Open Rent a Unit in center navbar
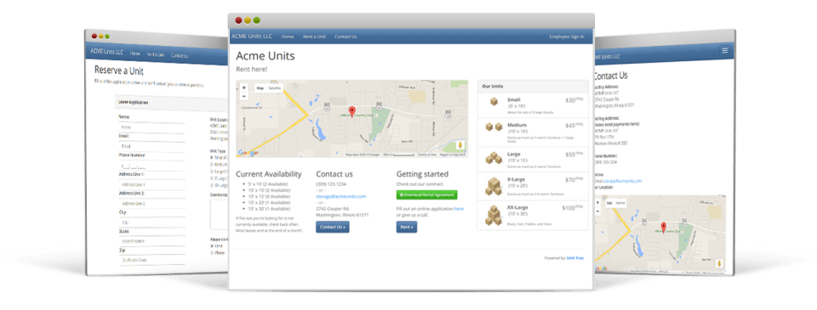Image resolution: width=817 pixels, height=310 pixels. point(314,37)
